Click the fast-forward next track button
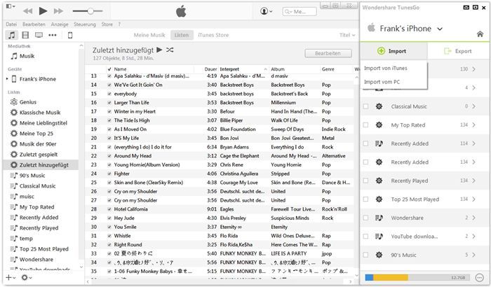491x287 pixels. [58, 11]
